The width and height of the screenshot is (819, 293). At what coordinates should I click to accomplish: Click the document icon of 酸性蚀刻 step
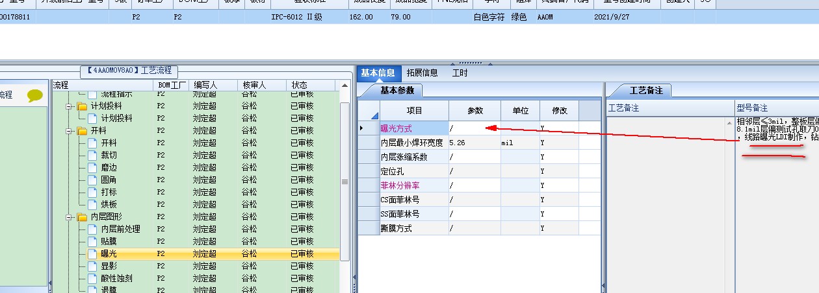click(x=92, y=278)
